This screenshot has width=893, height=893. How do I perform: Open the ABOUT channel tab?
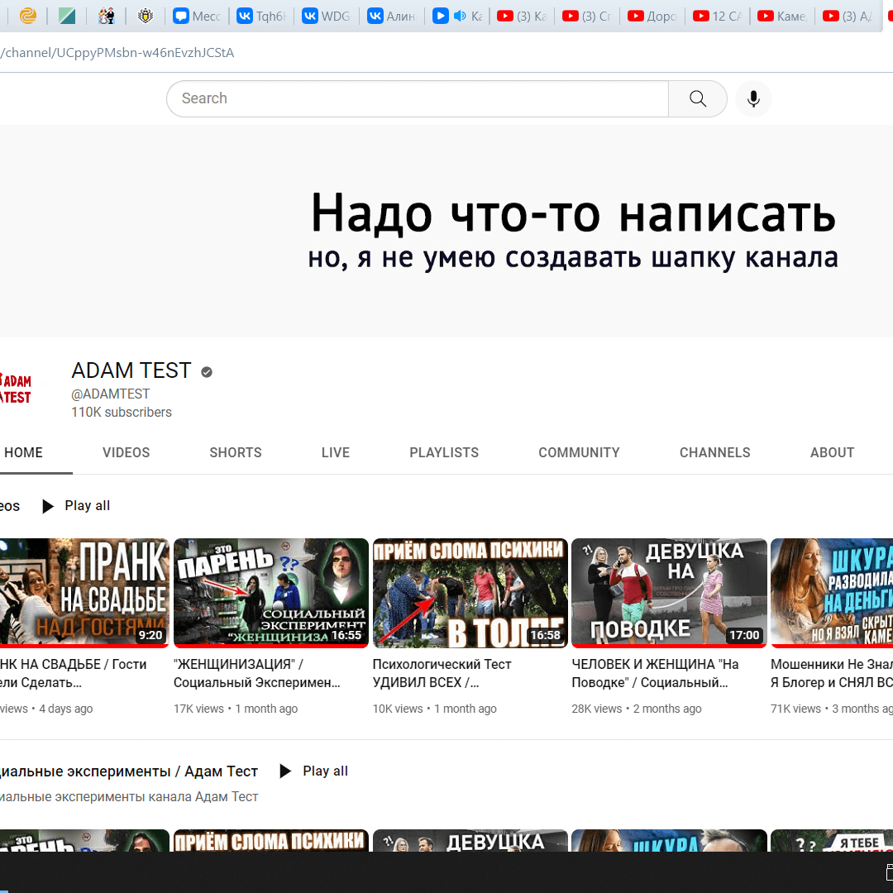tap(832, 453)
